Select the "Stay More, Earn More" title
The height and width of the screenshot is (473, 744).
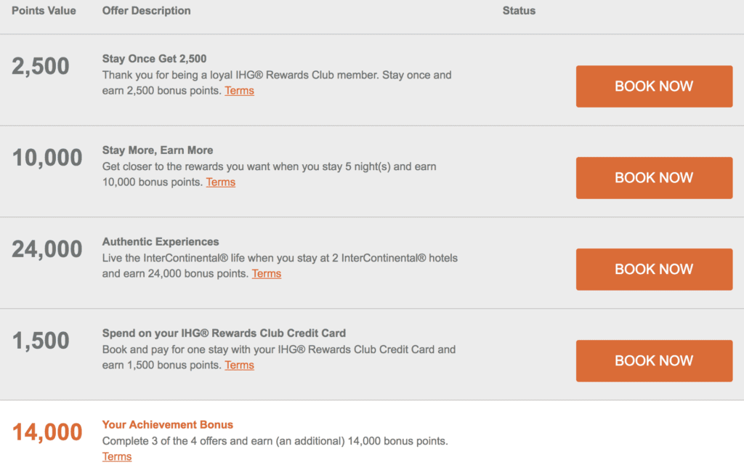click(x=158, y=150)
